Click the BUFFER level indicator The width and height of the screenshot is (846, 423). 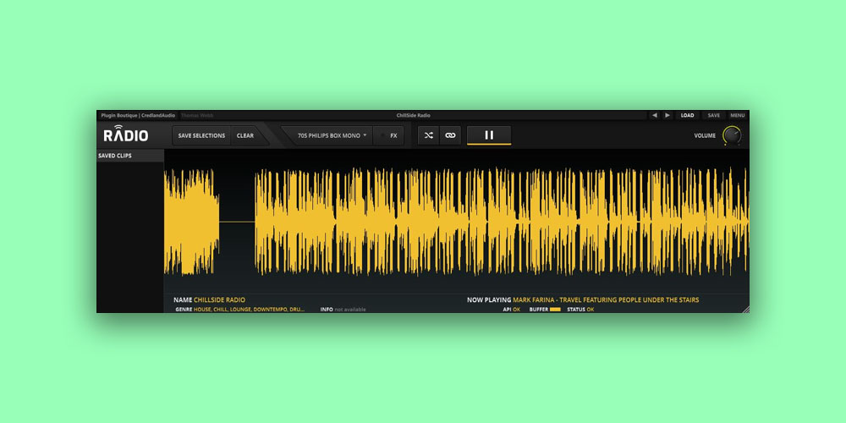click(555, 310)
